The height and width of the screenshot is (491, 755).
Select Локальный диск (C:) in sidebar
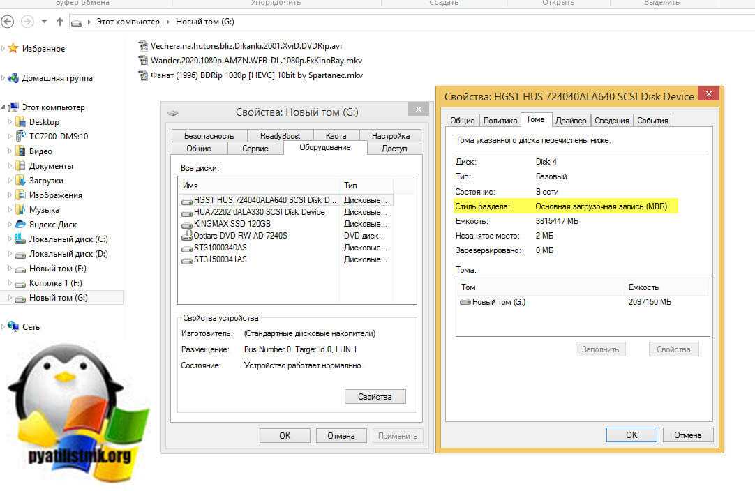click(x=68, y=239)
